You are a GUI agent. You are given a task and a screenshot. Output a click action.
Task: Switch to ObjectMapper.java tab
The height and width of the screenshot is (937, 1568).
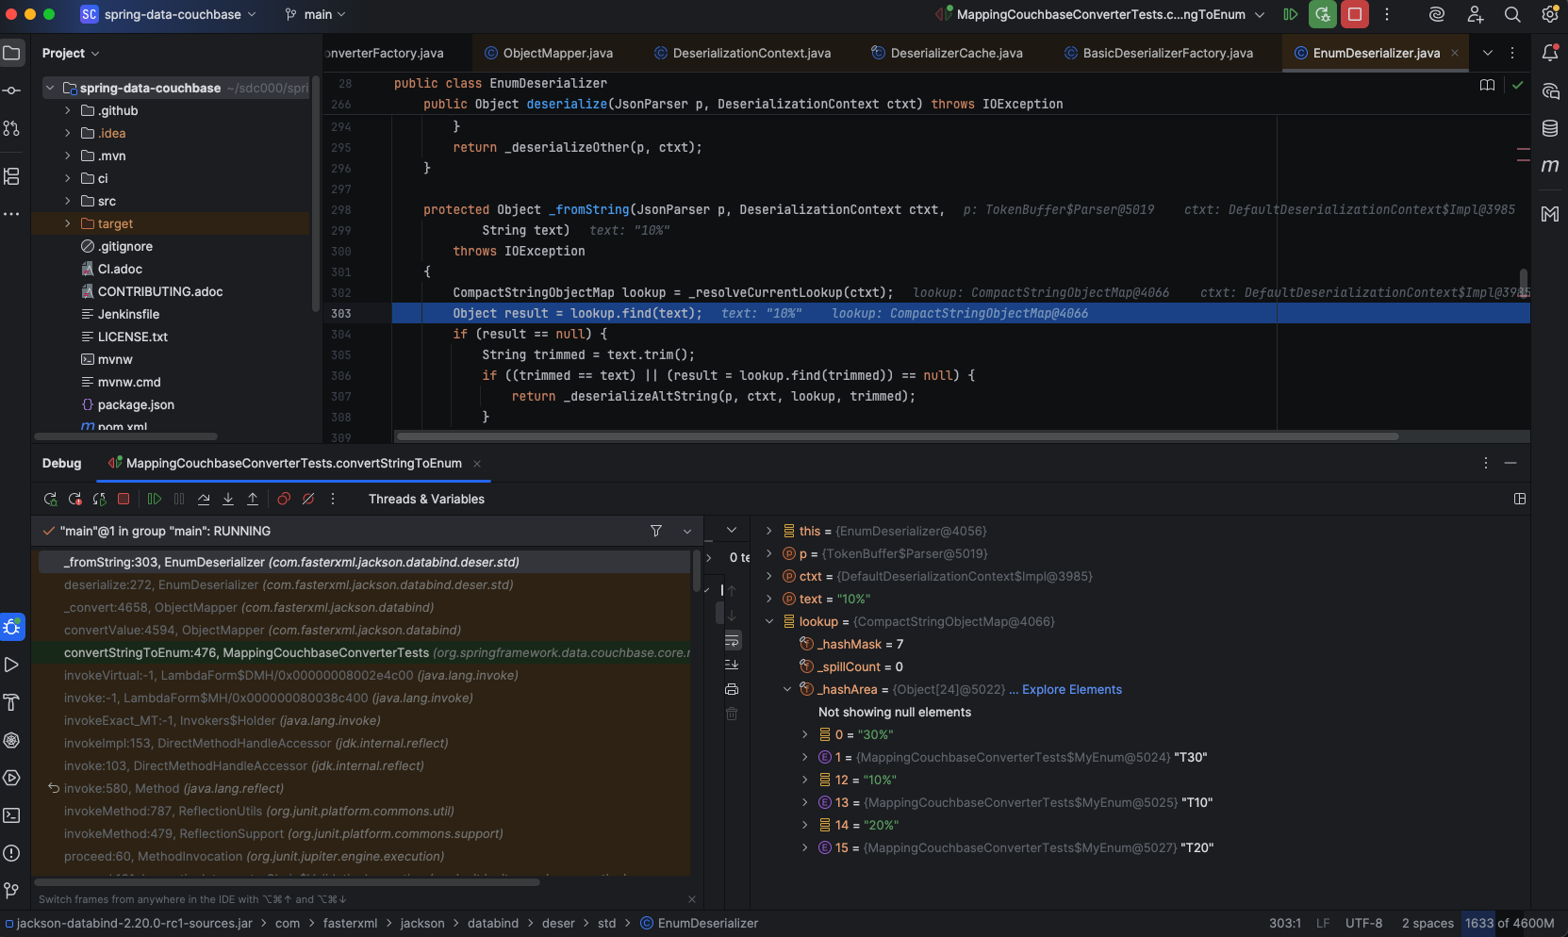click(x=548, y=53)
